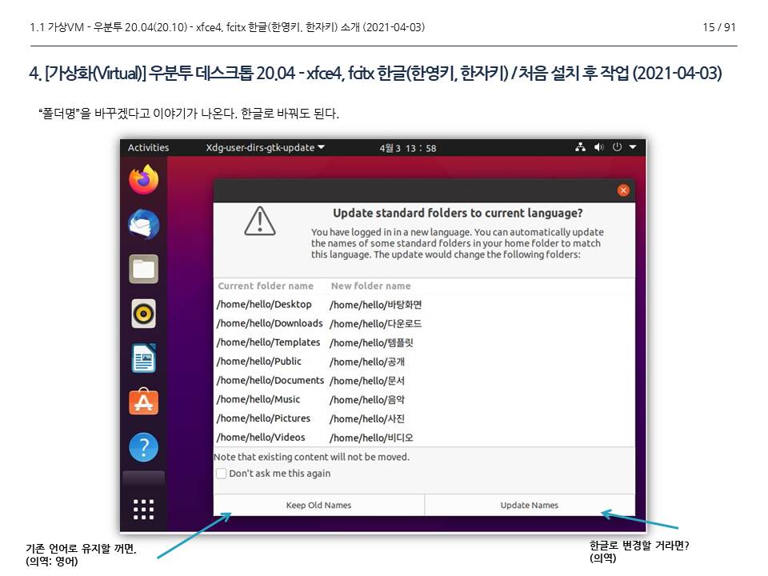Click the new name /home/hello/비디오
Screen dimensions: 768x576
[371, 438]
